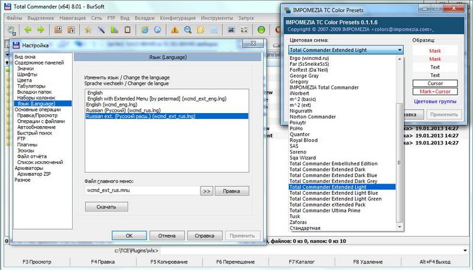The height and width of the screenshot is (270, 473).
Task: Open the favorites star icon
Action: click(x=88, y=30)
